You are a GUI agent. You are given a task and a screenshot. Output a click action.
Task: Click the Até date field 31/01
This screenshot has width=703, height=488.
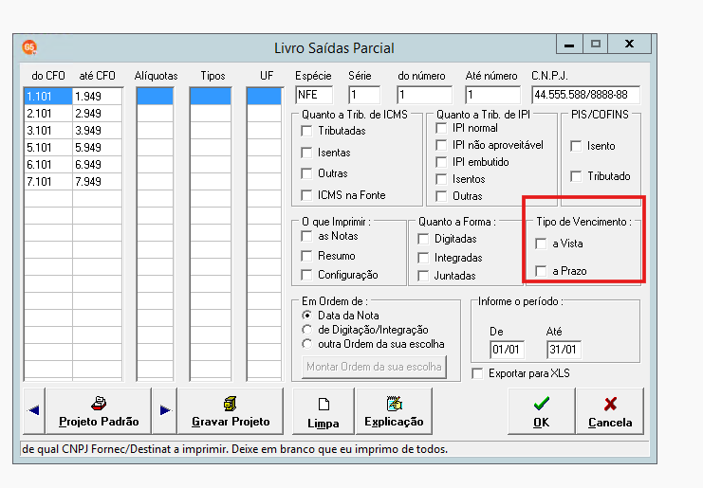564,350
